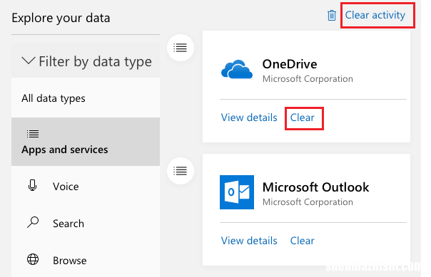Click the OneDrive cloud logo
431x277 pixels.
point(237,69)
